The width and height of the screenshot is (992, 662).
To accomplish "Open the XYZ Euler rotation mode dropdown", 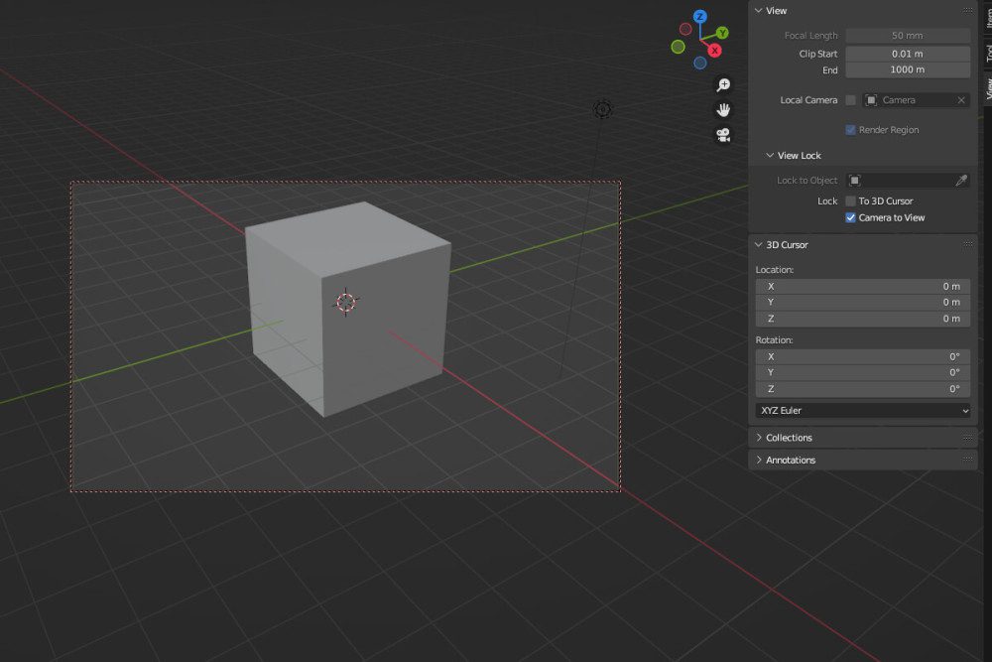I will point(862,411).
